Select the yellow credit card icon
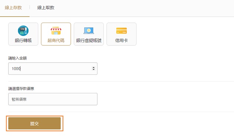The width and height of the screenshot is (234, 136). point(121,31)
